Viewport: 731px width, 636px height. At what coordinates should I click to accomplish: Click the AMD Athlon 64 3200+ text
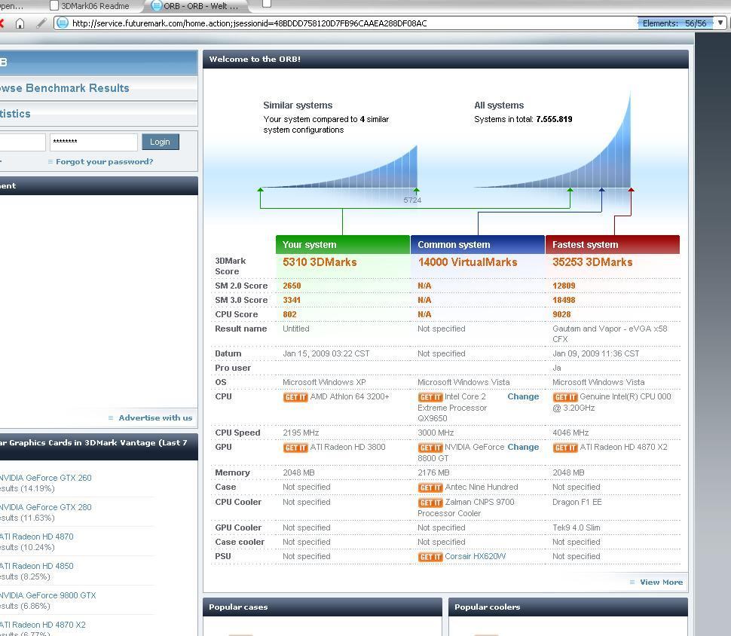[x=350, y=397]
